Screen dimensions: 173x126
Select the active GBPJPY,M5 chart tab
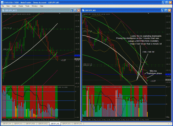coord(55,124)
